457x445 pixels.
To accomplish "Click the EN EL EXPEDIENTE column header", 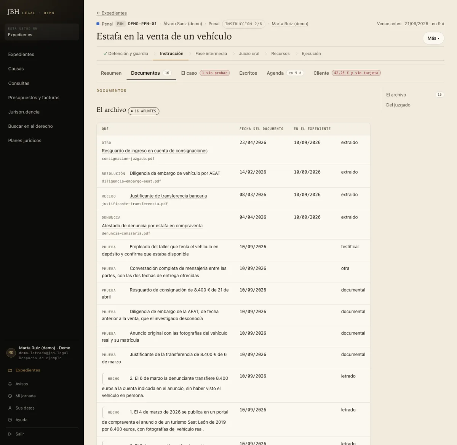I will click(312, 129).
